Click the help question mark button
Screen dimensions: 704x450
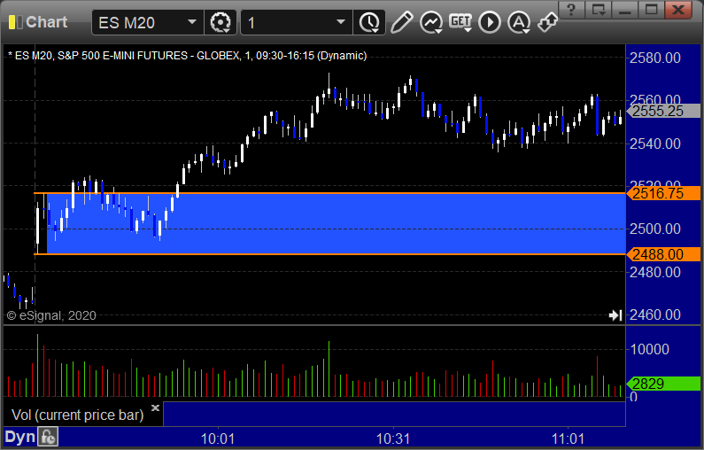571,10
